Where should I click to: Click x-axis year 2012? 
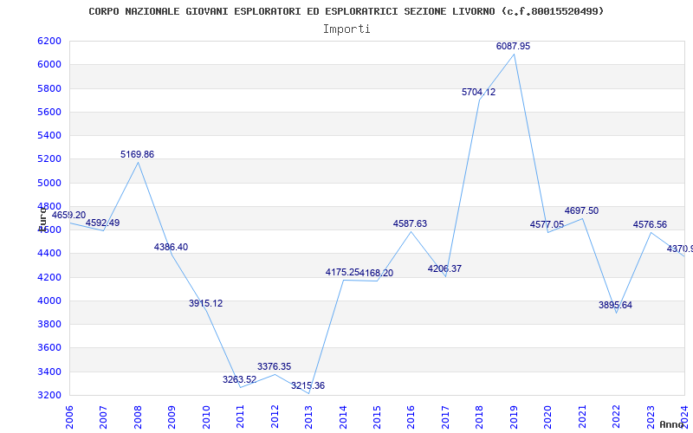(x=275, y=417)
